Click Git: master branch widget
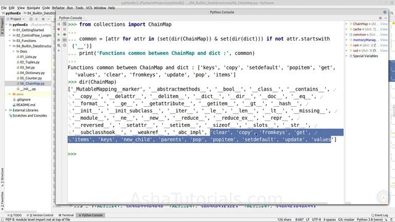Screen dimensions: 395x222 pos(346,220)
